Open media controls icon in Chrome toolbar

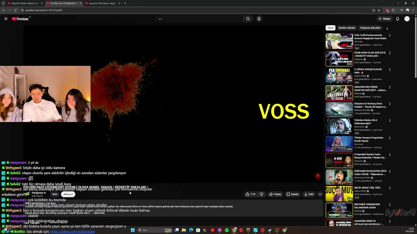402,10
